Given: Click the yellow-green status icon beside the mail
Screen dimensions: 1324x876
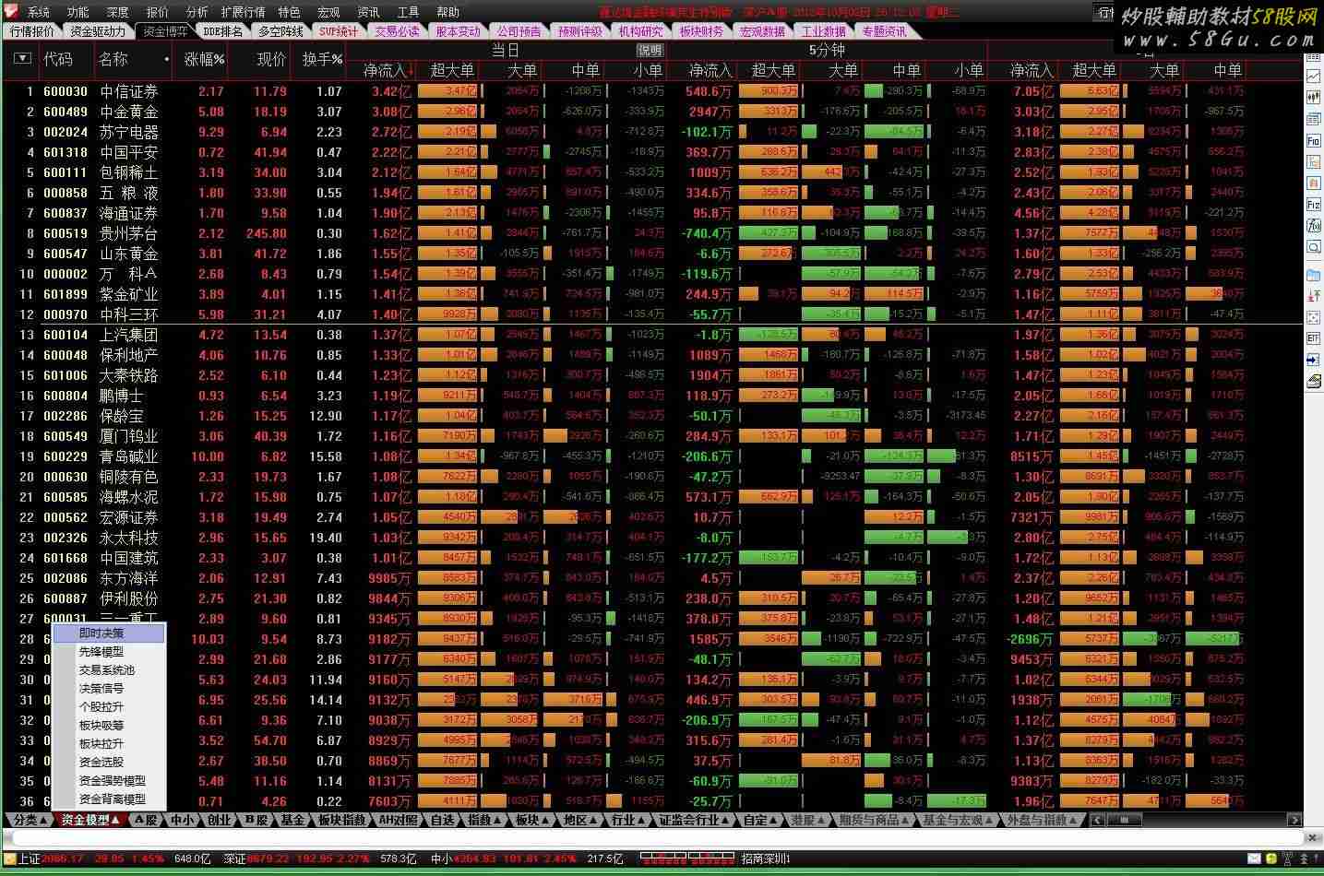Looking at the screenshot, I should coord(1271,858).
